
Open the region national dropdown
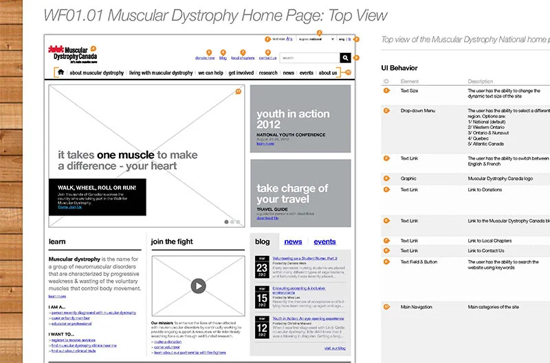tap(316, 39)
